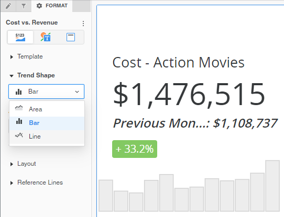Choose Line from the trend shape list
The width and height of the screenshot is (284, 217).
(x=47, y=136)
